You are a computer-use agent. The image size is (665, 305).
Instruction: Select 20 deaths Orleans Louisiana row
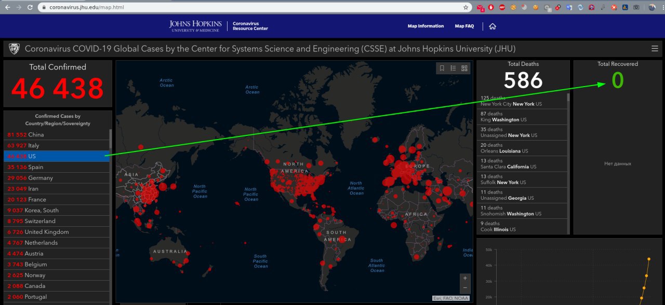[x=522, y=148]
